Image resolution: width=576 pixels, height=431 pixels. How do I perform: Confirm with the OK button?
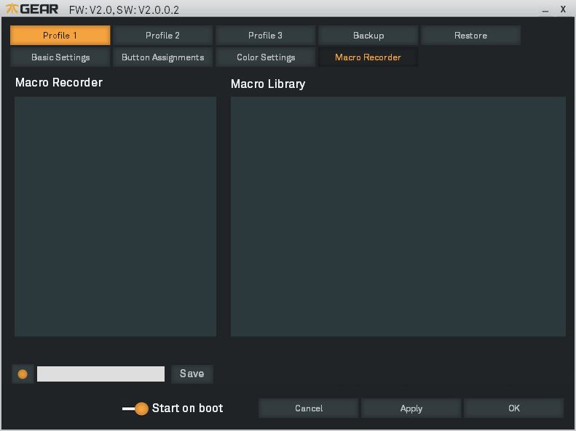pos(514,408)
